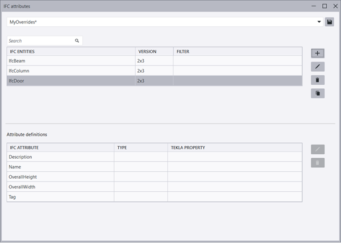Image resolution: width=341 pixels, height=243 pixels.
Task: Edit attribute definition with the lower pencil icon
Action: 318,149
